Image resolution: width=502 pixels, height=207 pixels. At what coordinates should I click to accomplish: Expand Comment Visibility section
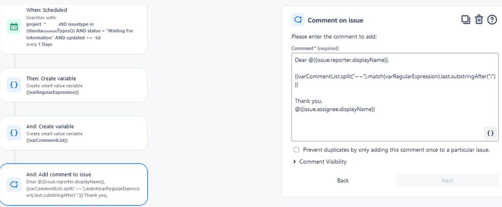point(294,162)
